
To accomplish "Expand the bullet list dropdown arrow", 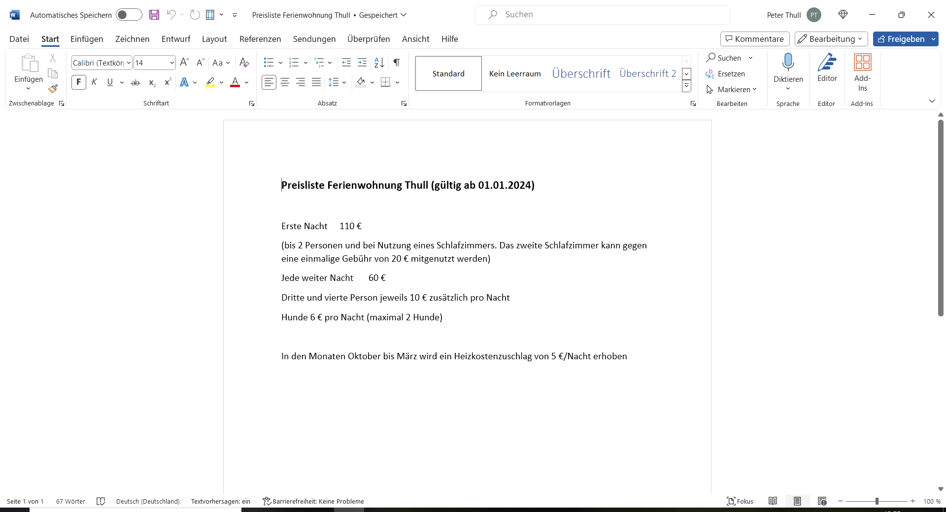I will [x=280, y=63].
